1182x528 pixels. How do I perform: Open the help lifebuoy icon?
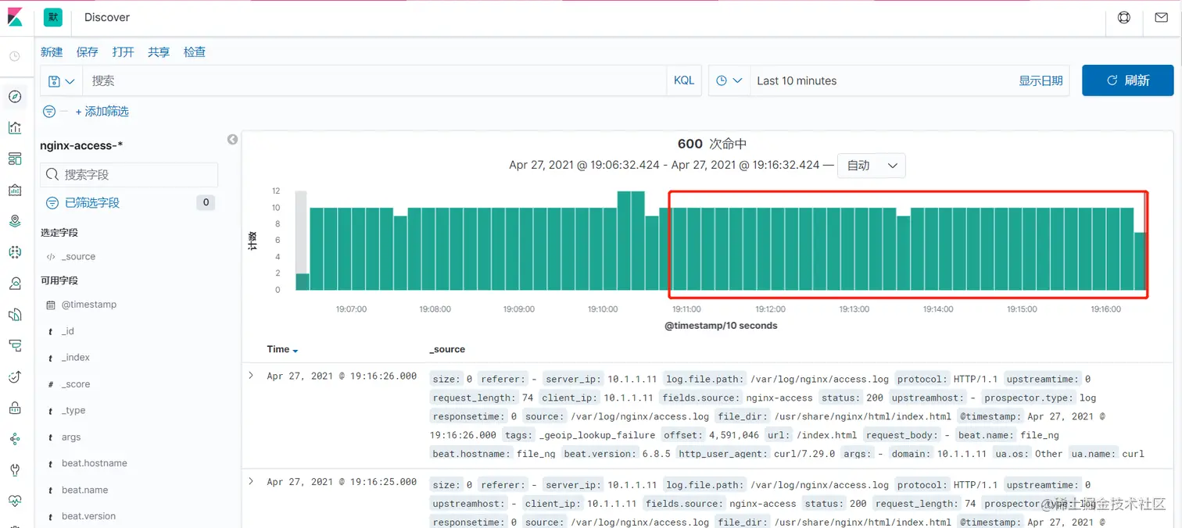pos(1124,17)
